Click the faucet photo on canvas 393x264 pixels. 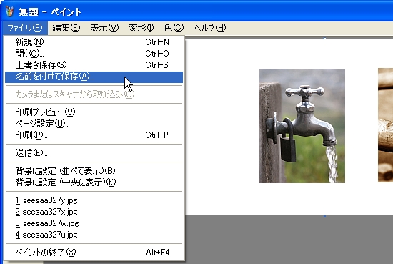click(x=302, y=126)
